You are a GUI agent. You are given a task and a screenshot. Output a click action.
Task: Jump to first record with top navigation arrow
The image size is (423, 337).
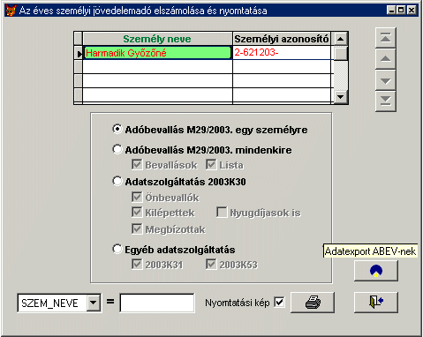point(386,38)
